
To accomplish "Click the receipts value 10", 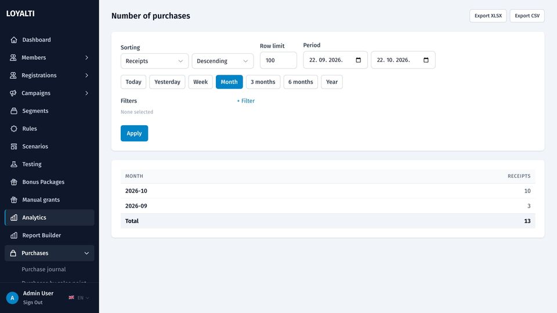I will point(527,191).
